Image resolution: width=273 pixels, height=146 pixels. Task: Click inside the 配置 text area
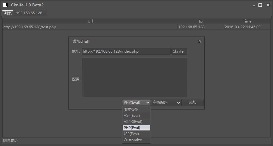coord(135,77)
